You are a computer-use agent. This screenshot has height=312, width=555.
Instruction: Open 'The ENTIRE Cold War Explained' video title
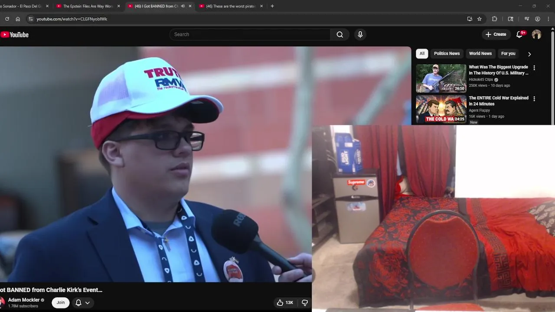point(499,101)
